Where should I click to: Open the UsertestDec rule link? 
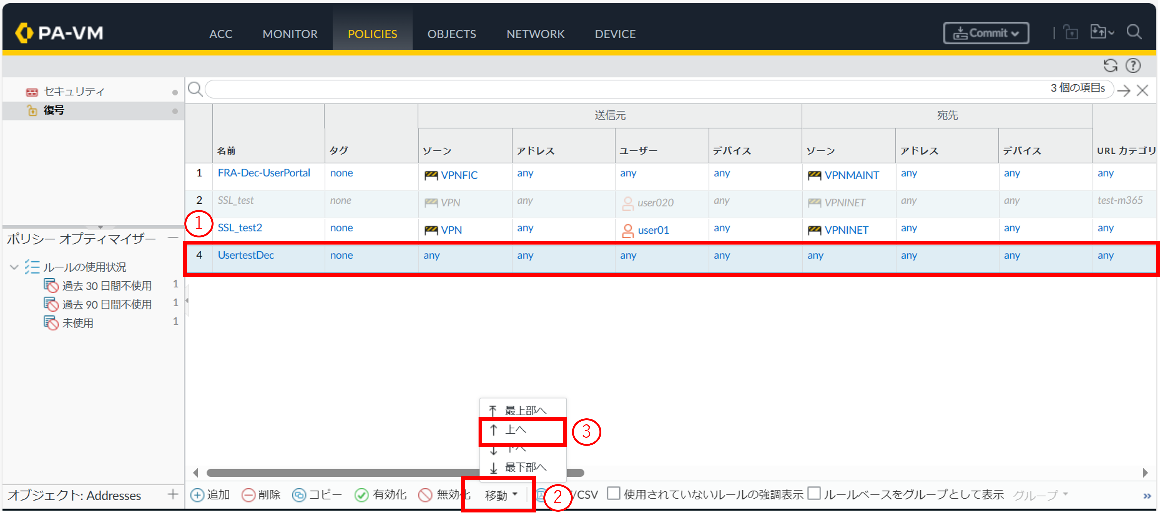coord(245,255)
